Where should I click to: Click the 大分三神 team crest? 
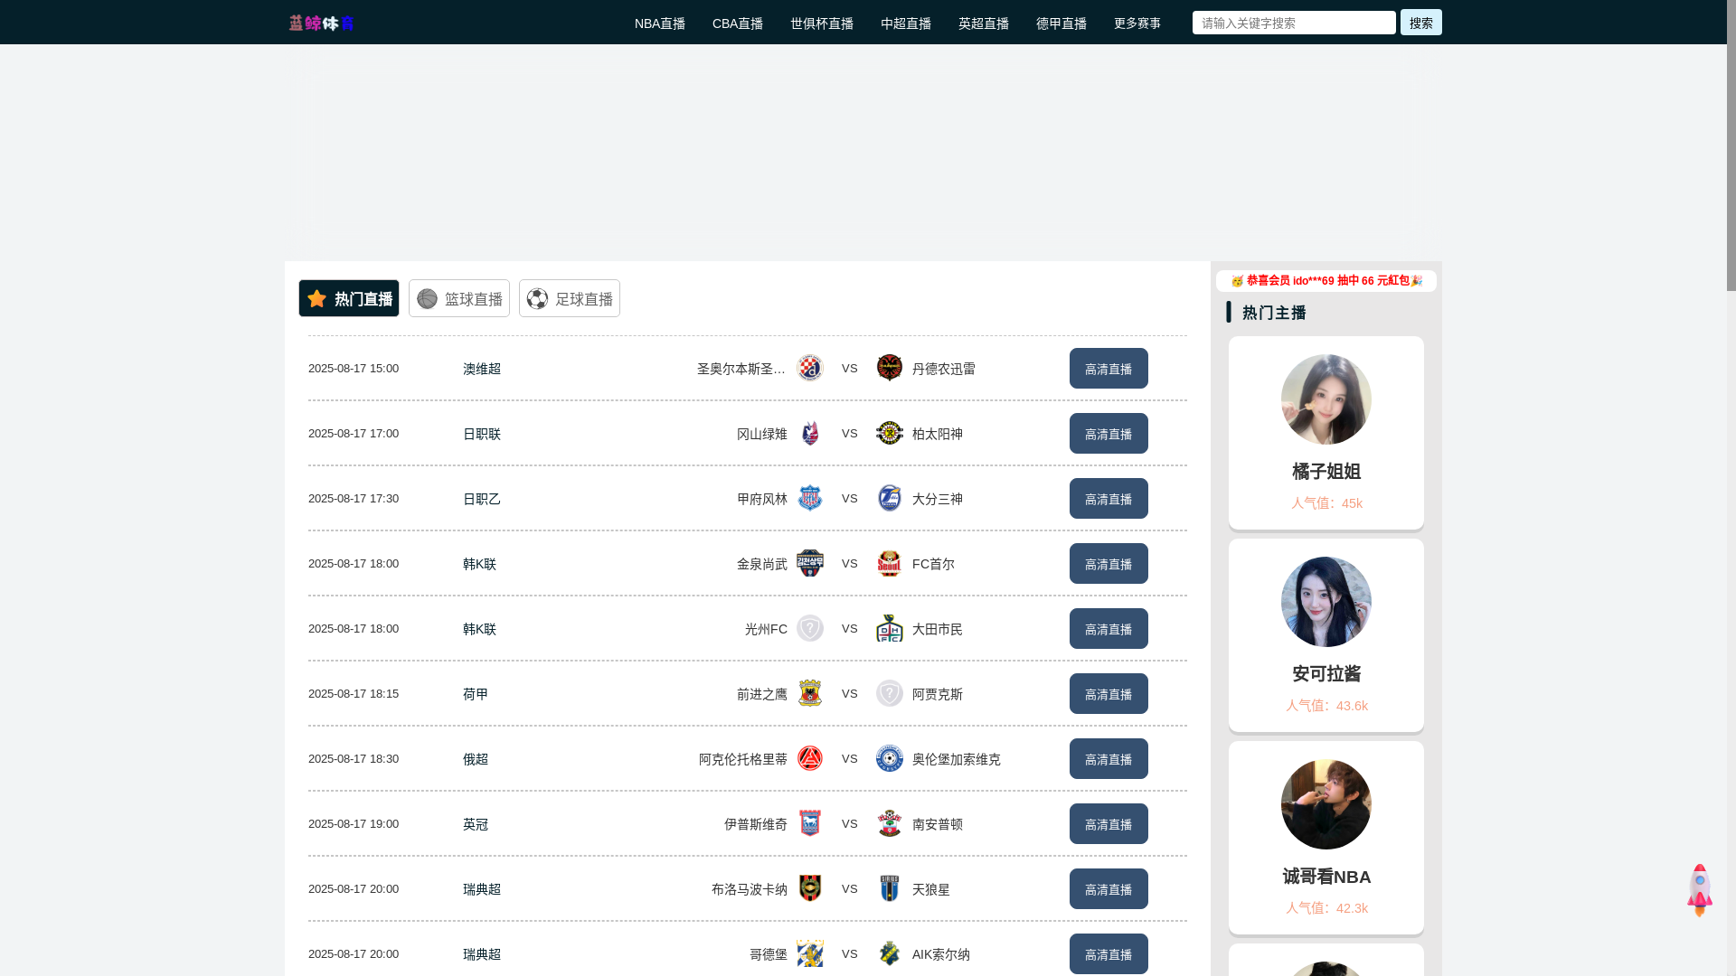tap(890, 498)
